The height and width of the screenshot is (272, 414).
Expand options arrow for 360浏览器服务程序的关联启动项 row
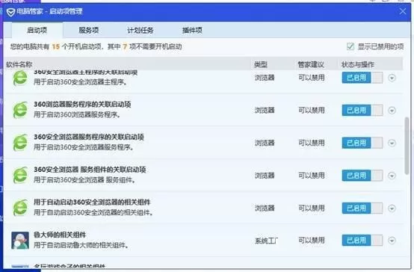(392, 110)
